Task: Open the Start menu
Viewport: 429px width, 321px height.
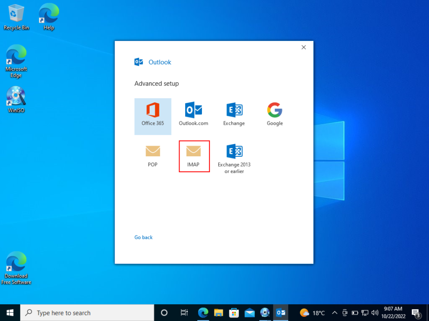Action: coord(9,313)
